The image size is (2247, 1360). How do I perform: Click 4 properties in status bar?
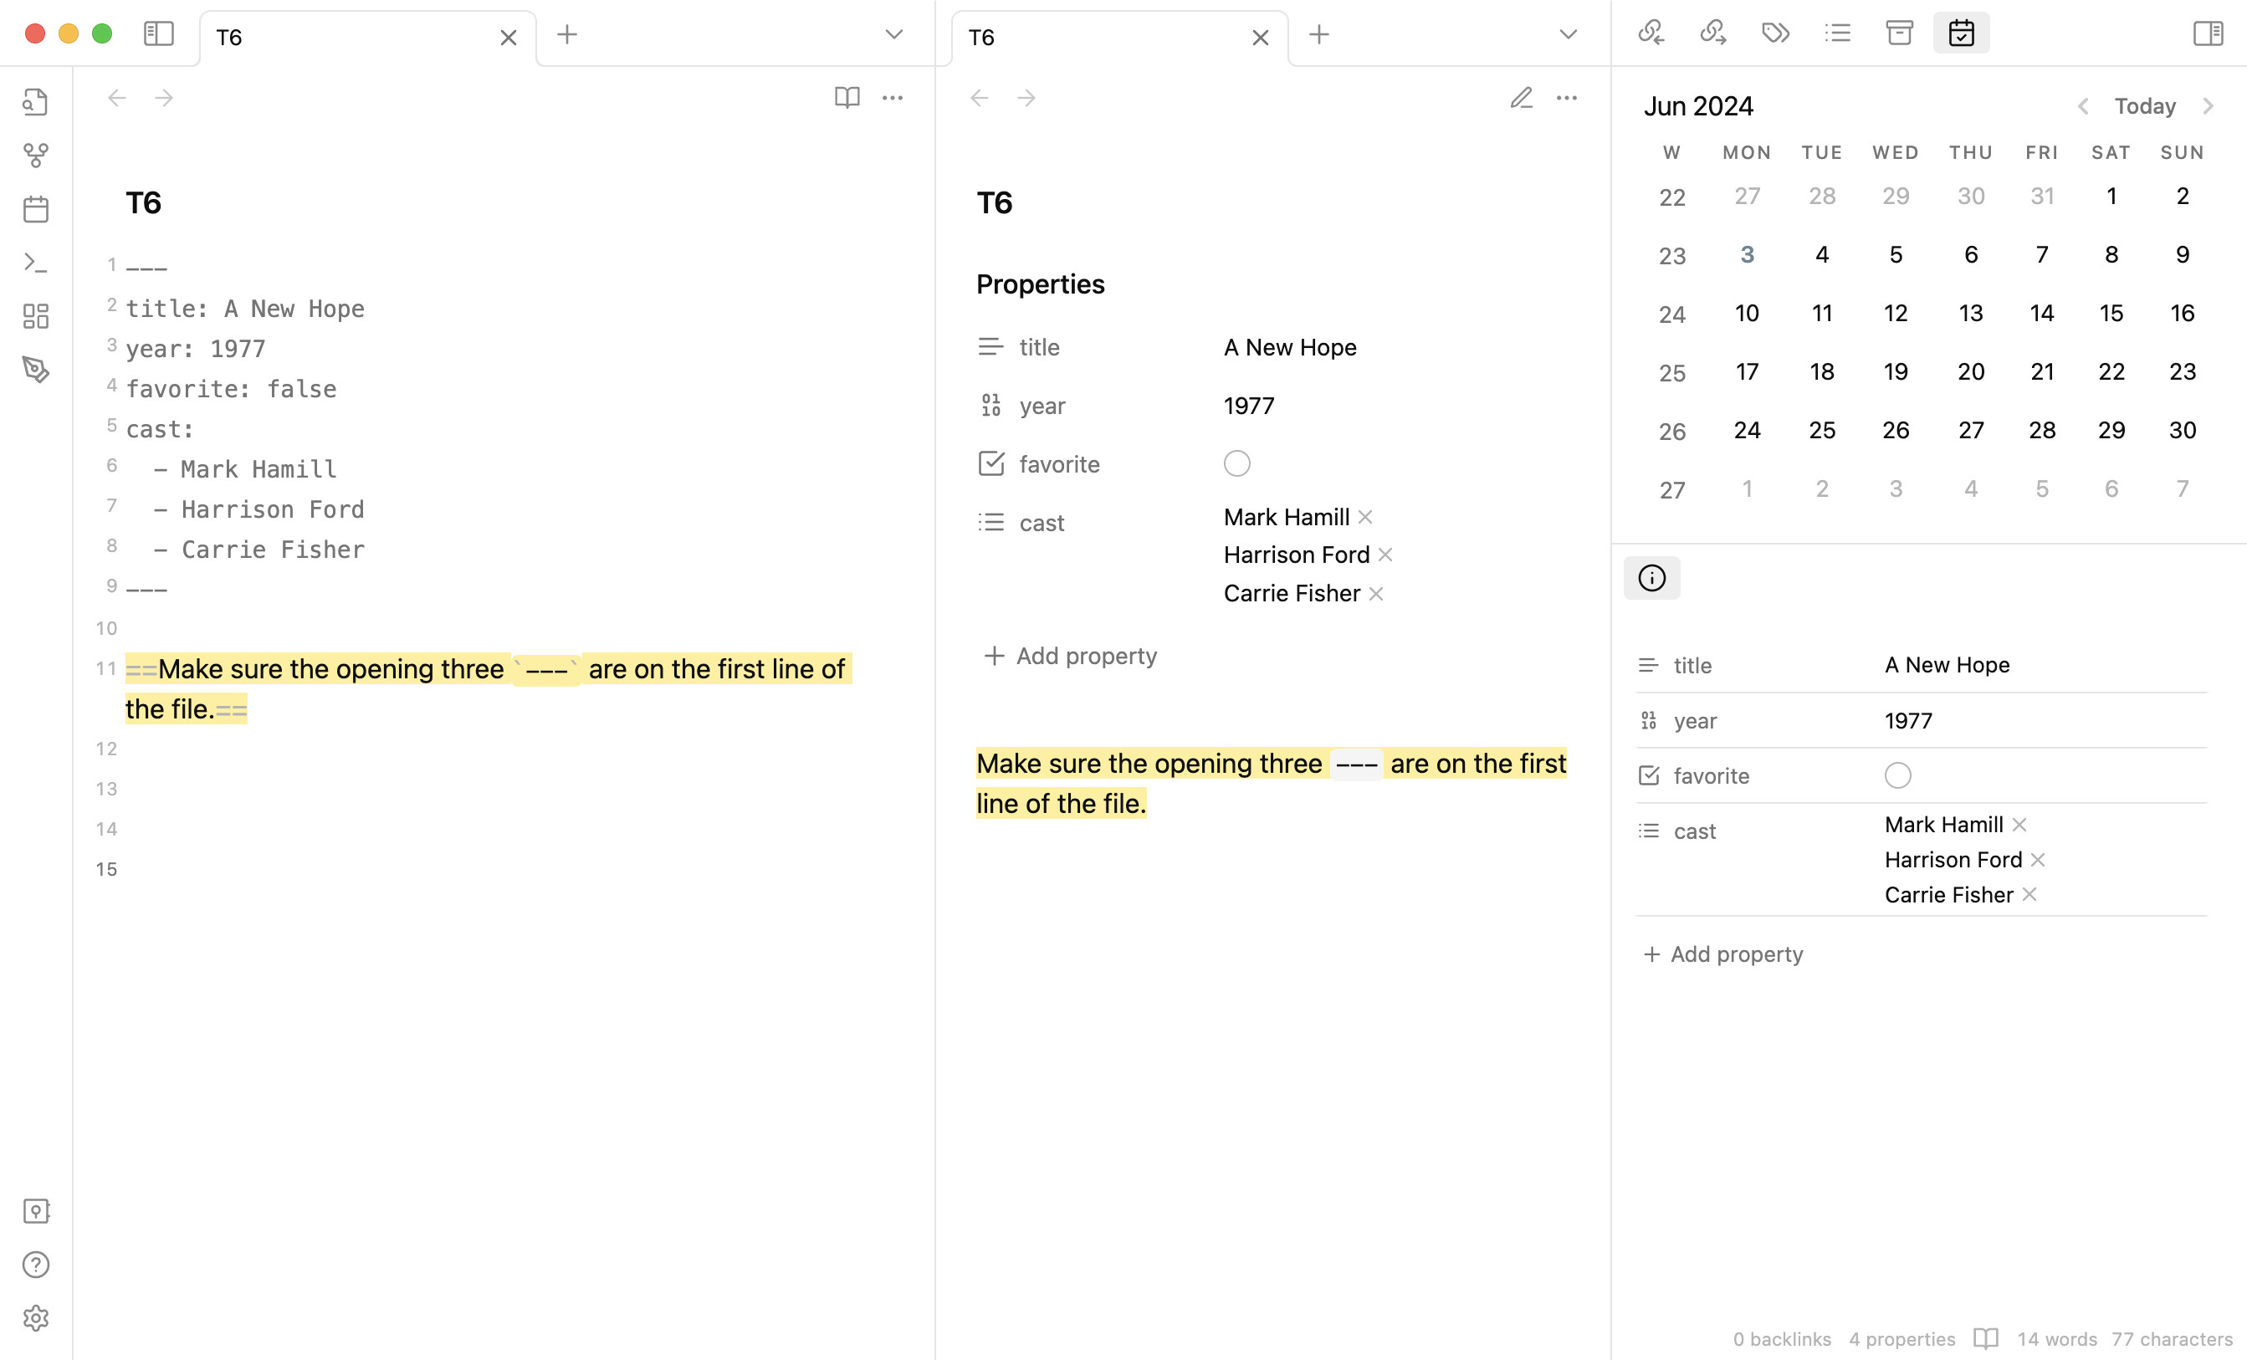[1902, 1339]
